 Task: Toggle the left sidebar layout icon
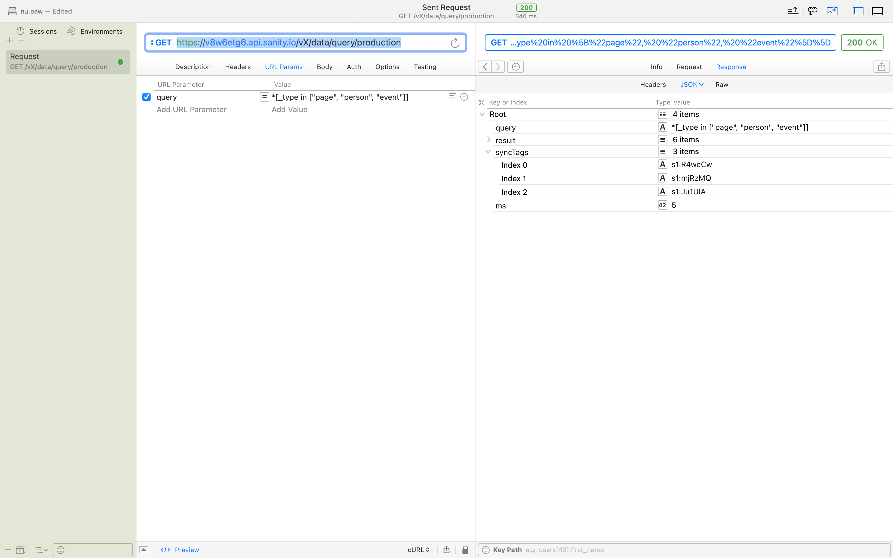pos(858,11)
